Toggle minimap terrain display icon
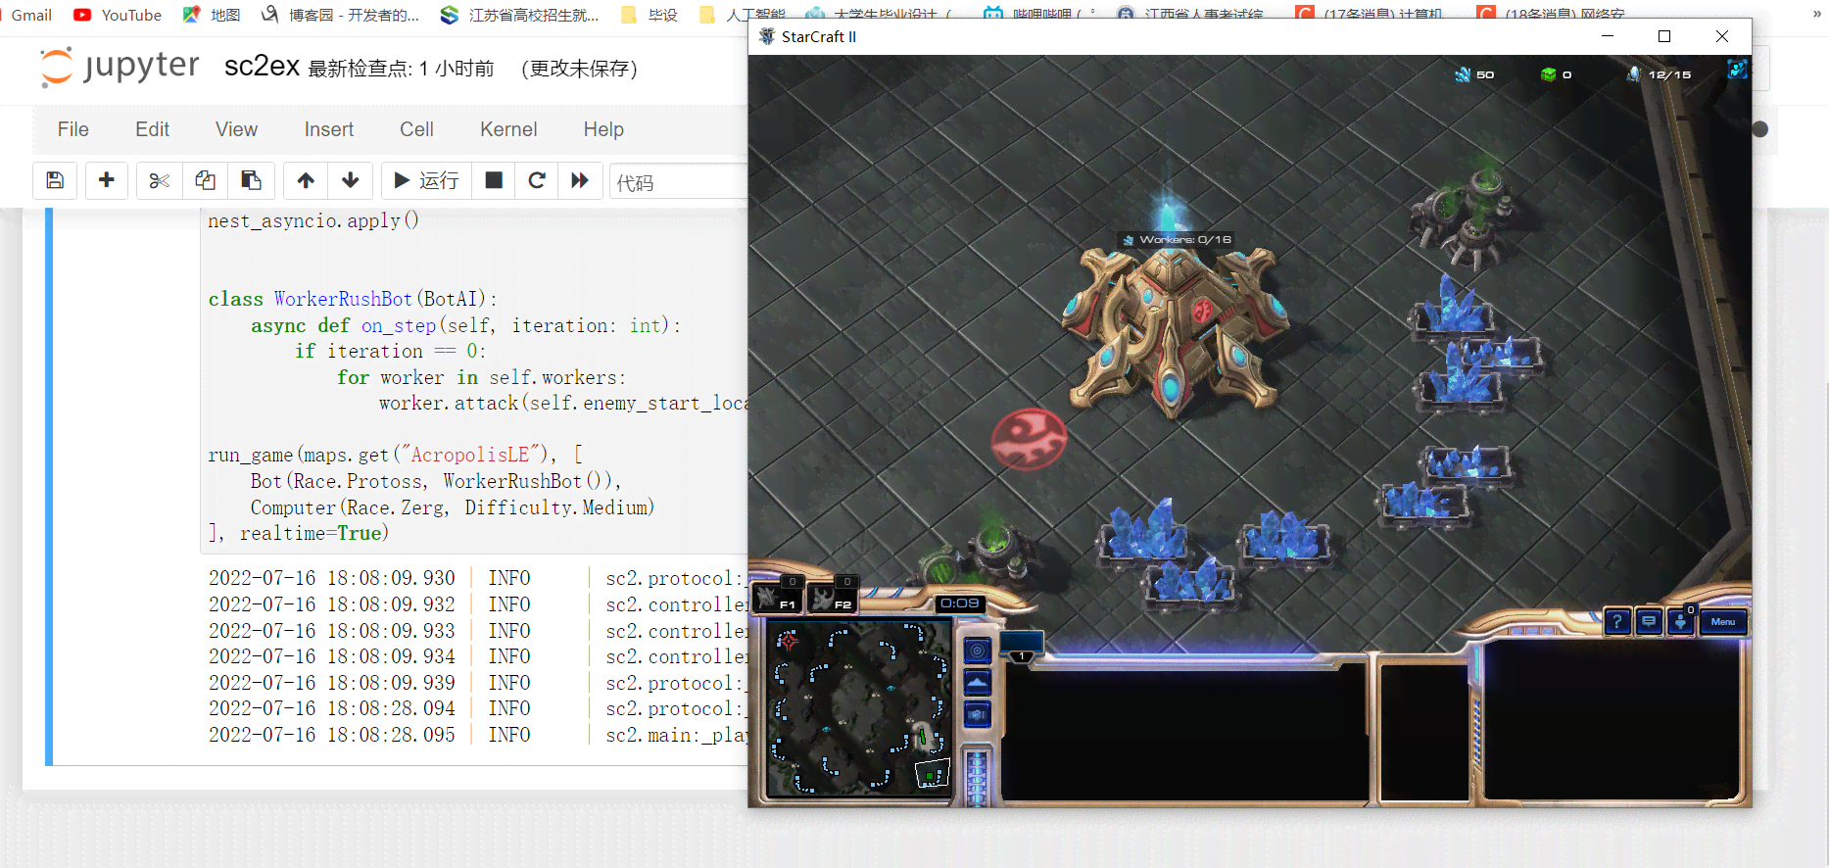 [977, 682]
